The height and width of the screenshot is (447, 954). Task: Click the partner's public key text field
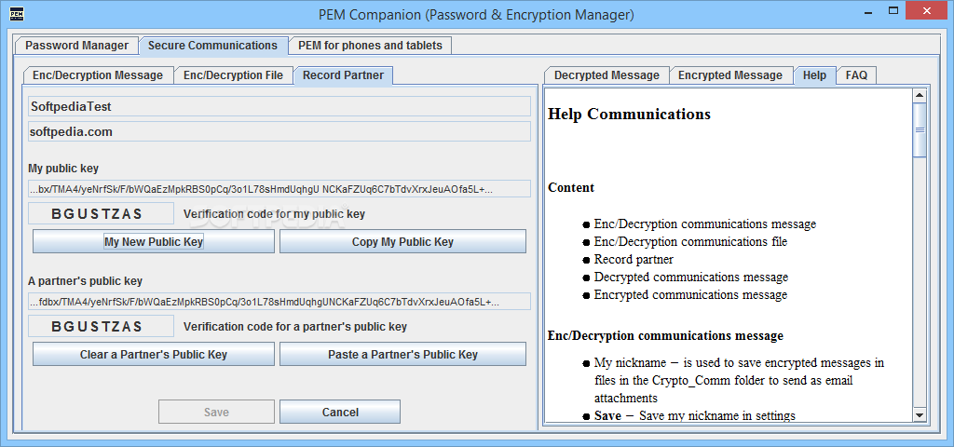coord(279,302)
